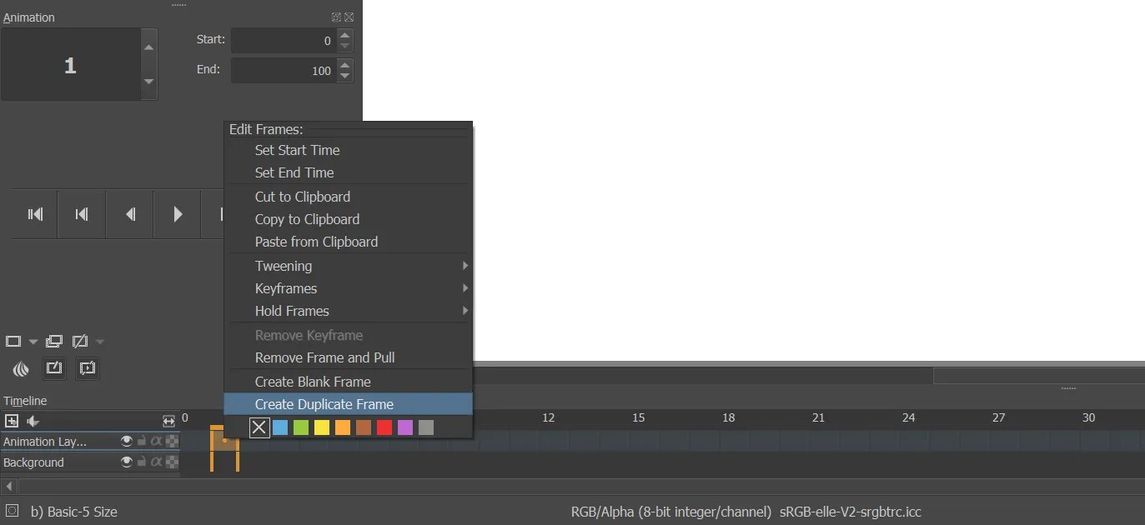Select the single-frame display mode icon
This screenshot has height=525, width=1145.
click(x=13, y=340)
